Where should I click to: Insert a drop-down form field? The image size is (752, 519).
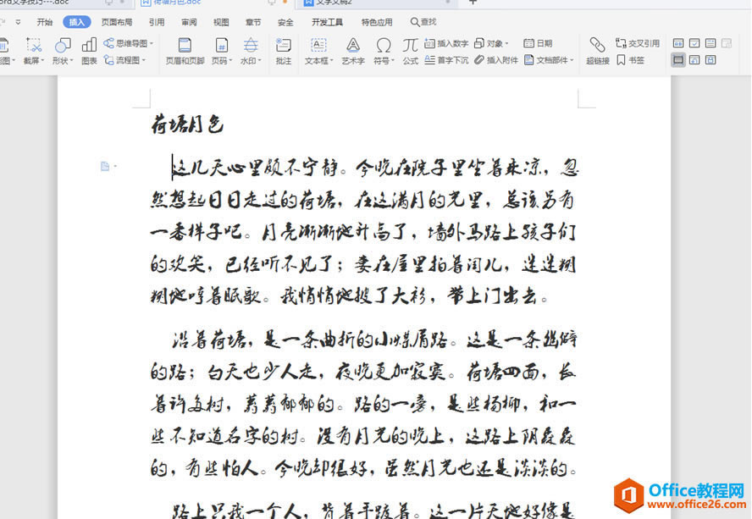(x=711, y=43)
